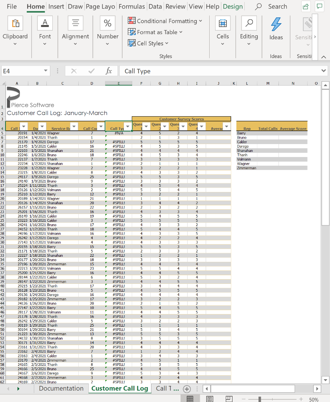Open the Comments icon
The width and height of the screenshot is (330, 402).
320,6
